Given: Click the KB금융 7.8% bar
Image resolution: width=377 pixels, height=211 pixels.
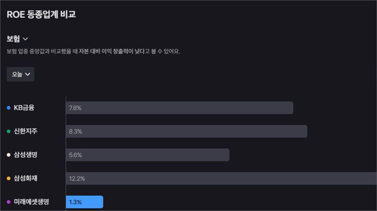Looking at the screenshot, I should pyautogui.click(x=180, y=108).
